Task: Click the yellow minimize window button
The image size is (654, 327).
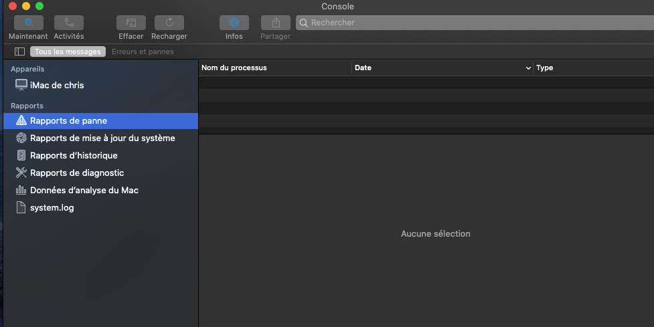Action: point(26,6)
